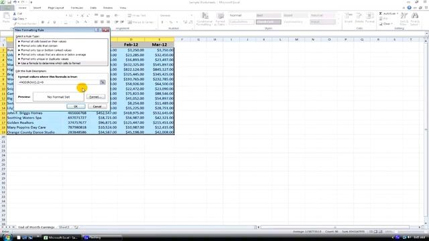Image resolution: width=429 pixels, height=241 pixels.
Task: Open the View ribbon tab
Action: (x=123, y=8)
